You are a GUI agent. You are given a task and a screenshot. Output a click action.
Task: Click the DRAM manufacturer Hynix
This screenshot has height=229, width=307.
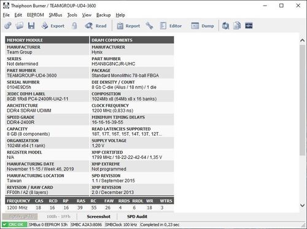pos(97,52)
